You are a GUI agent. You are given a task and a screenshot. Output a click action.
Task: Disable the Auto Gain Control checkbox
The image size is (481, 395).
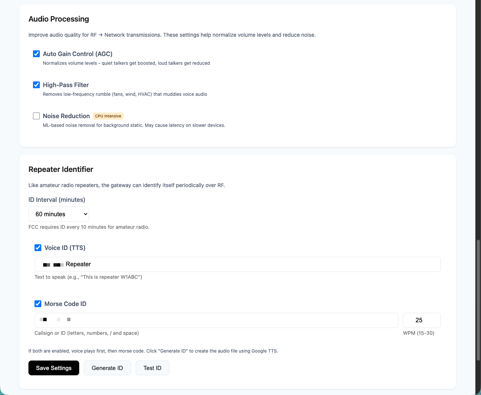pos(36,54)
